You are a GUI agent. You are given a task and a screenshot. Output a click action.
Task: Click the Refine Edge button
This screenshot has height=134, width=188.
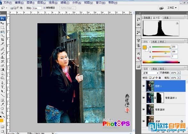point(68,8)
